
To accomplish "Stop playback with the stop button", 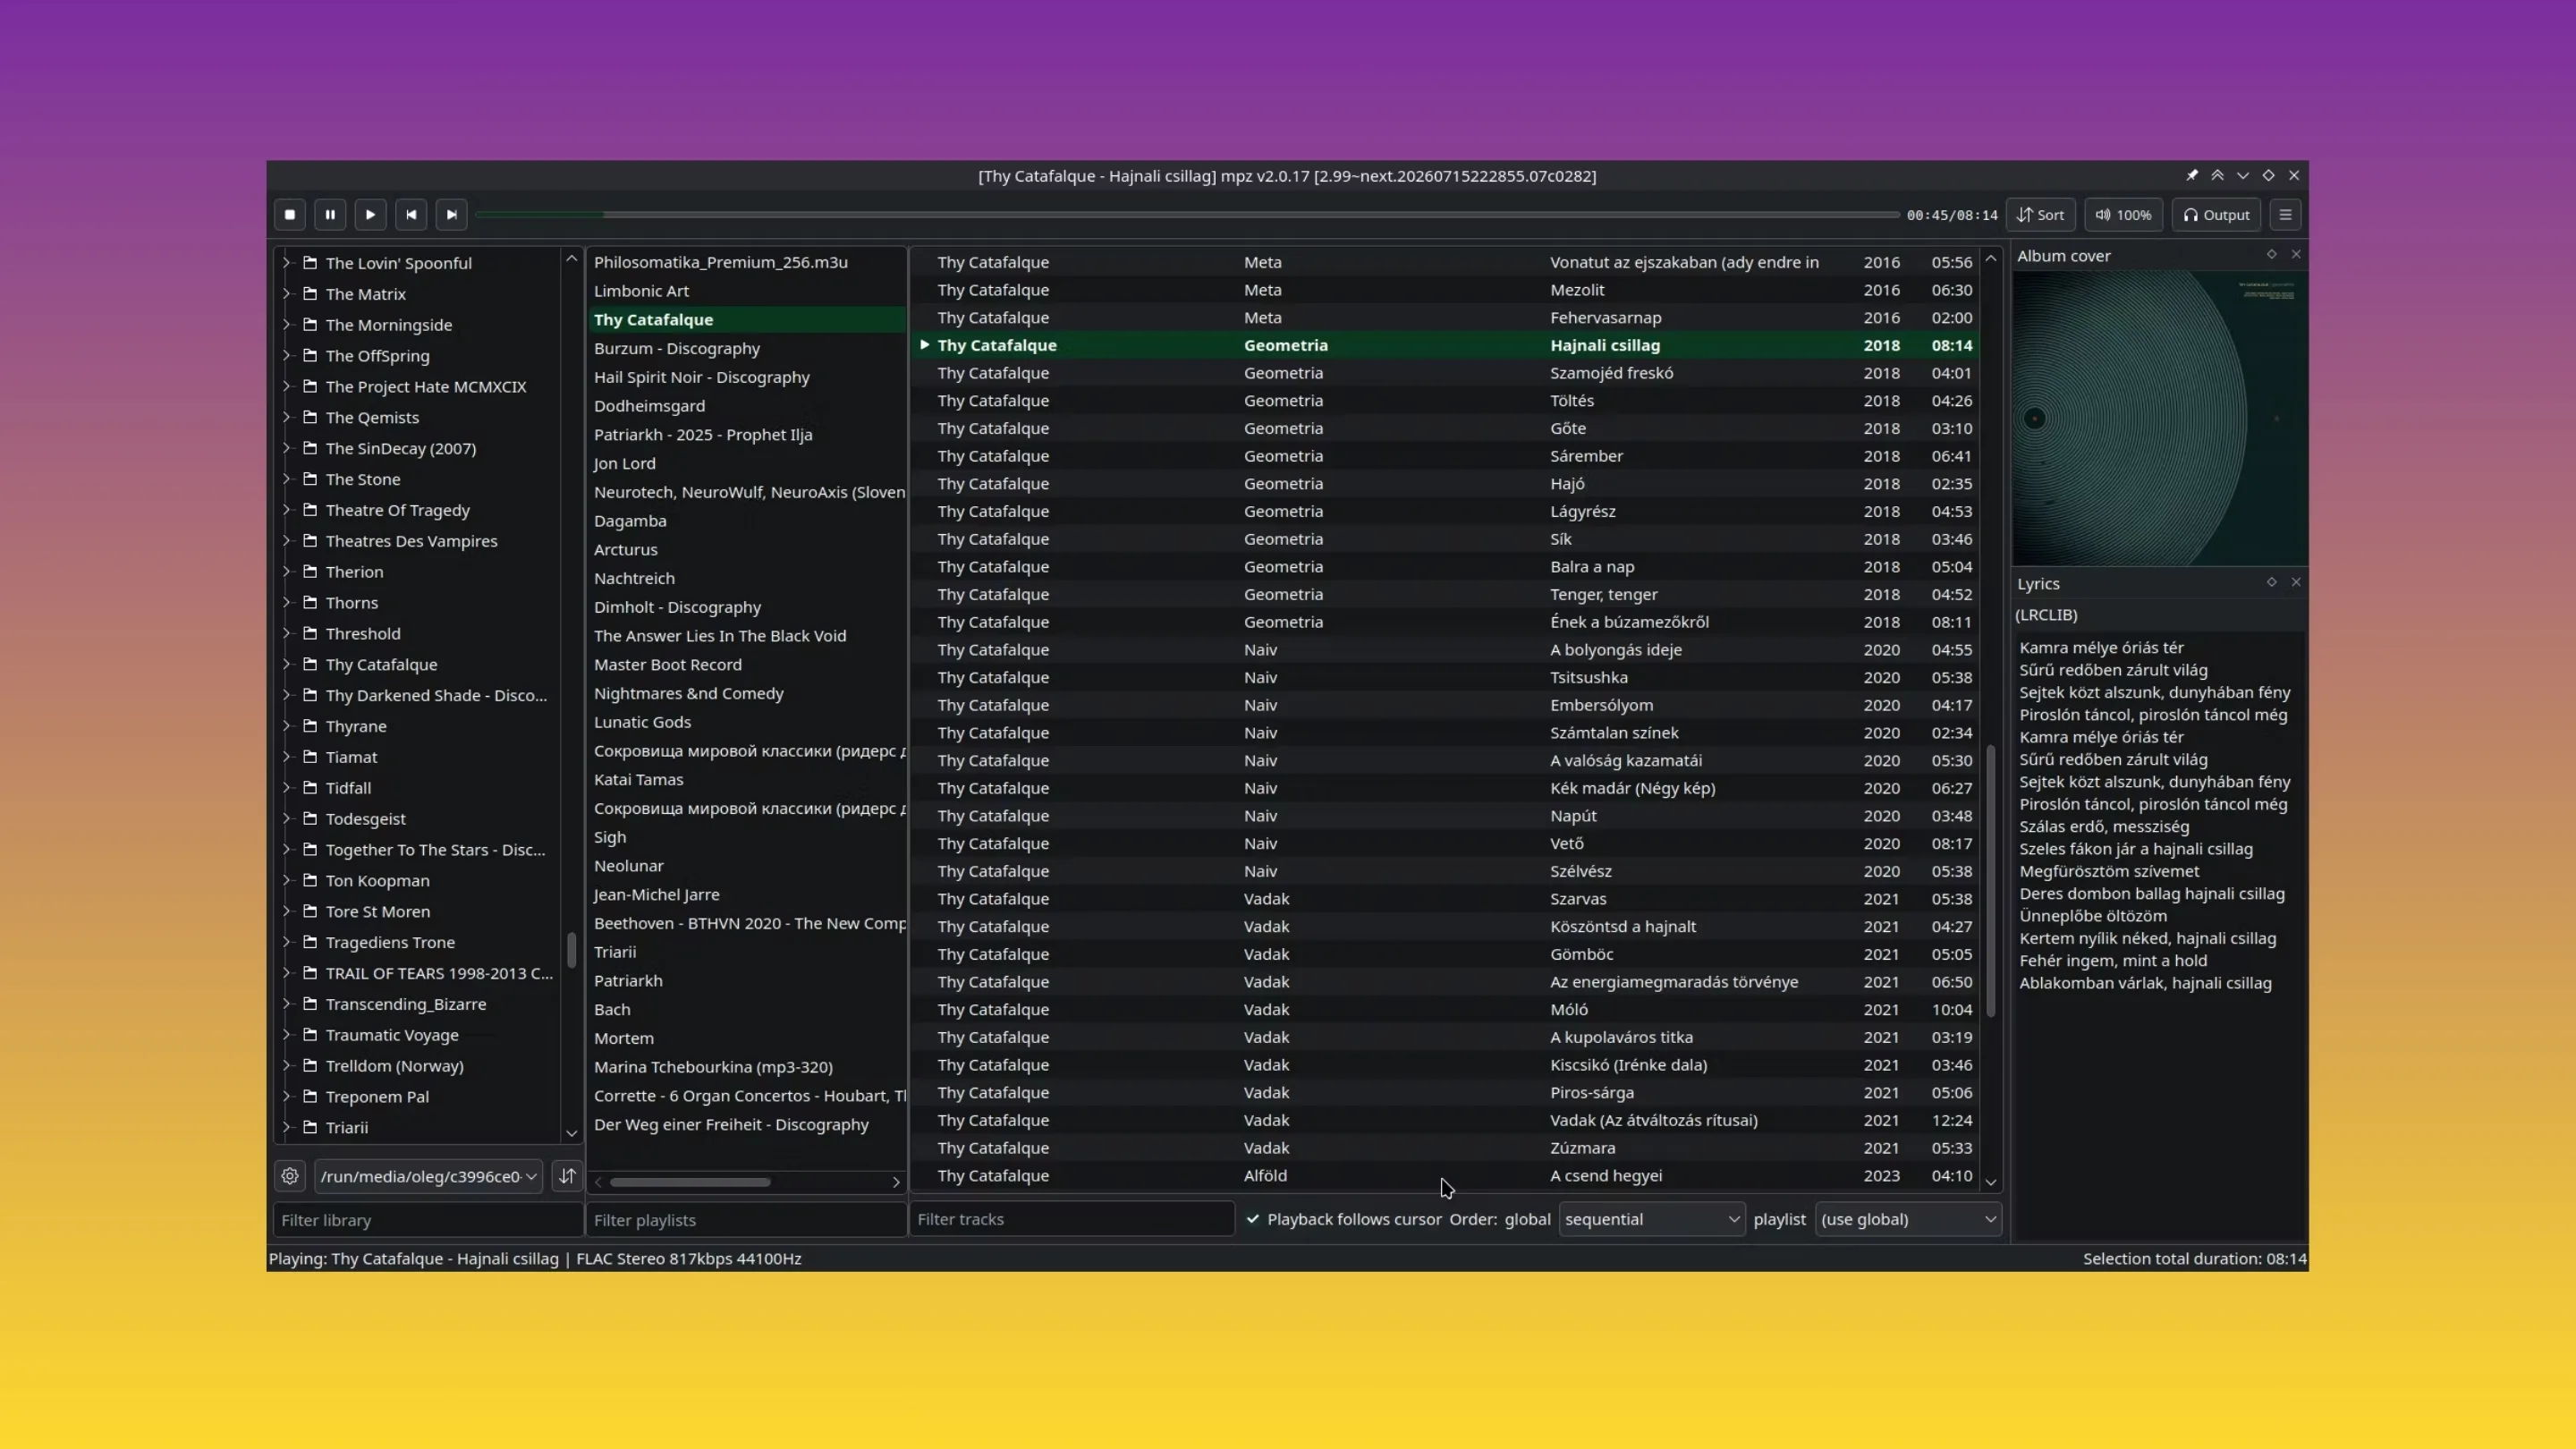I will pos(290,215).
